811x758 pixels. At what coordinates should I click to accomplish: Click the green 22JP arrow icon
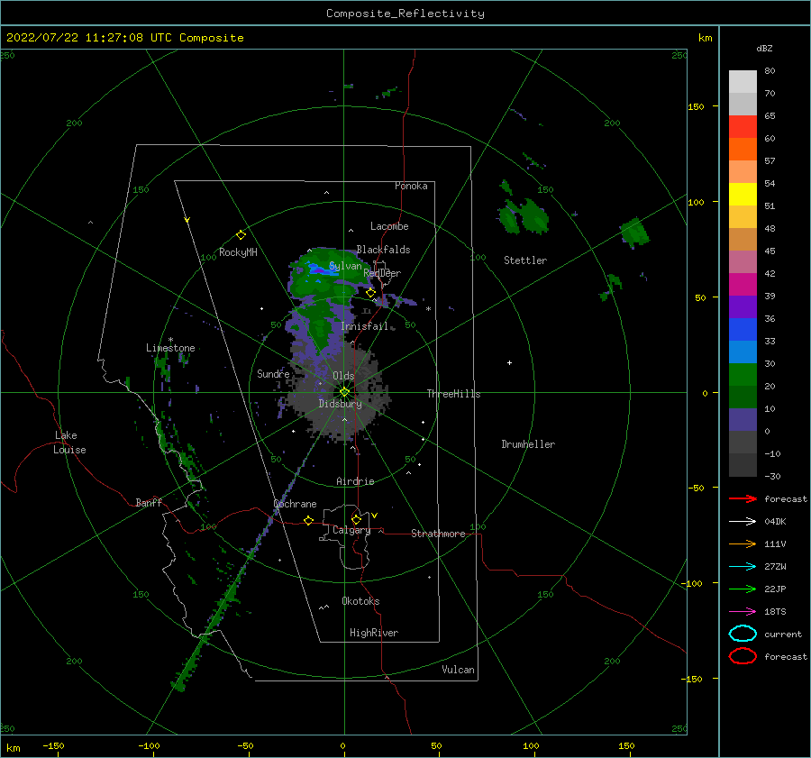743,589
